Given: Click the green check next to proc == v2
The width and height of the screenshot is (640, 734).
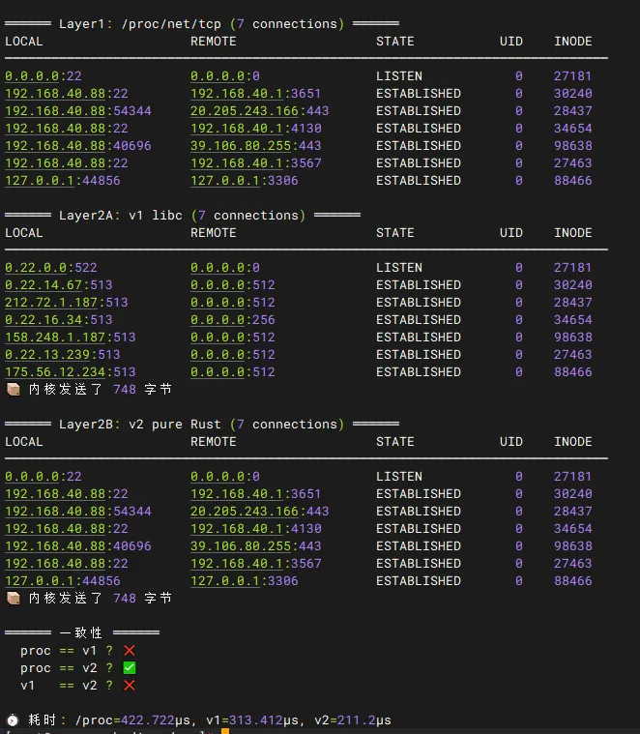Looking at the screenshot, I should click(x=130, y=667).
